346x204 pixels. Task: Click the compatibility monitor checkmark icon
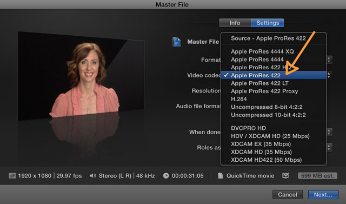(x=285, y=176)
